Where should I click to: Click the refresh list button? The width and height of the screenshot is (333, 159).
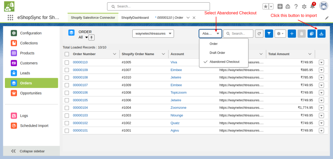(x=259, y=33)
